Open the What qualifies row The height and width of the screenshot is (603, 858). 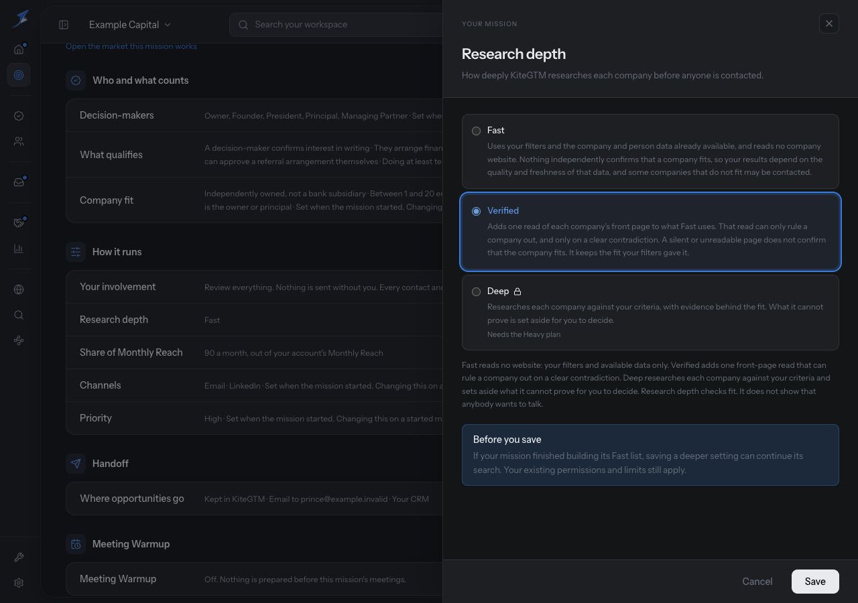point(255,155)
